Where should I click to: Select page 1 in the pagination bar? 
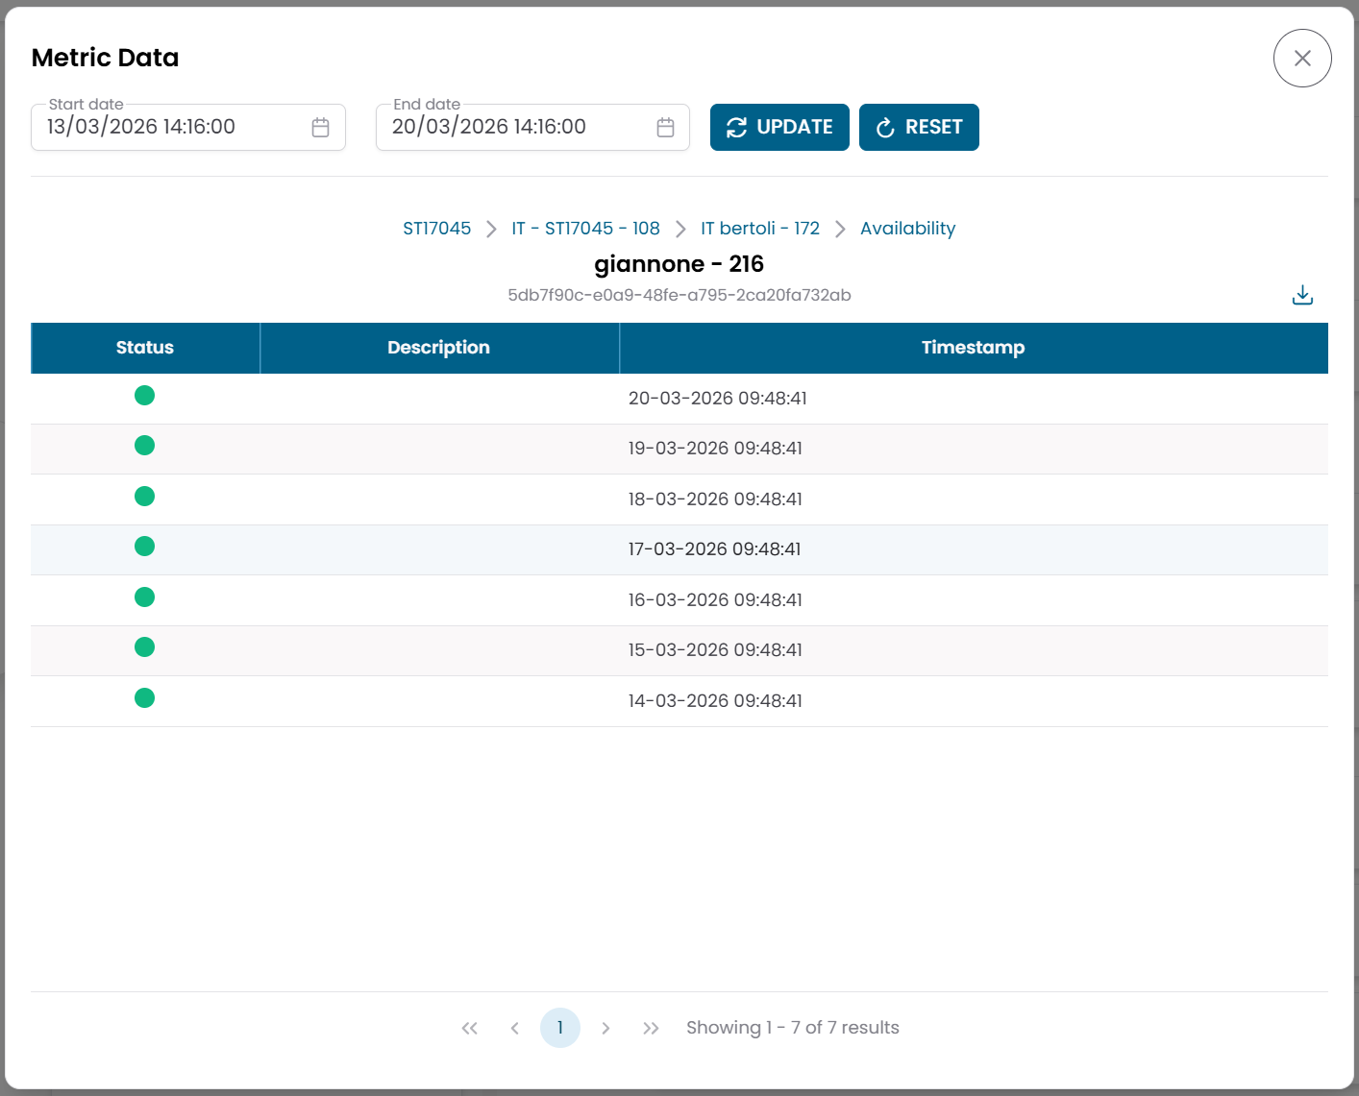pyautogui.click(x=560, y=1027)
